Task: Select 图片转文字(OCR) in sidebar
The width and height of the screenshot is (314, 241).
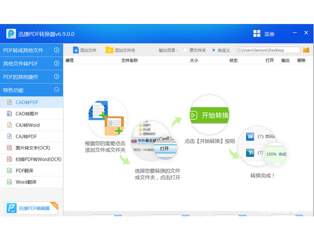Action: 31,148
